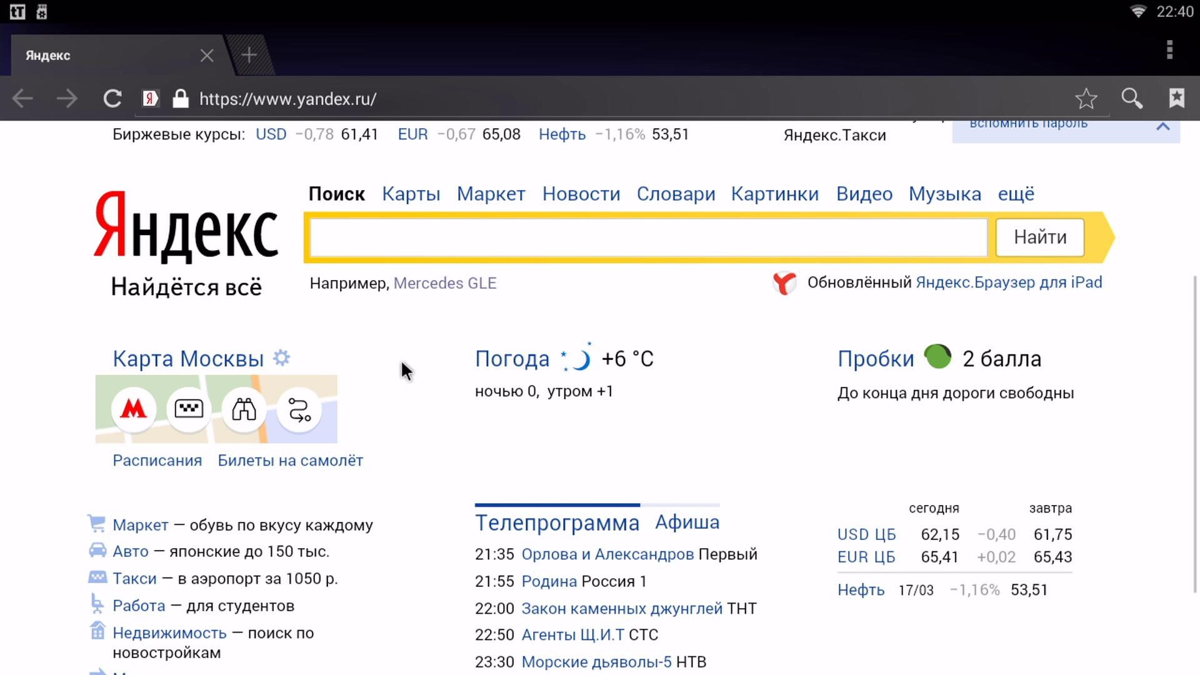The image size is (1200, 675).
Task: Click the address bar URL
Action: (288, 99)
